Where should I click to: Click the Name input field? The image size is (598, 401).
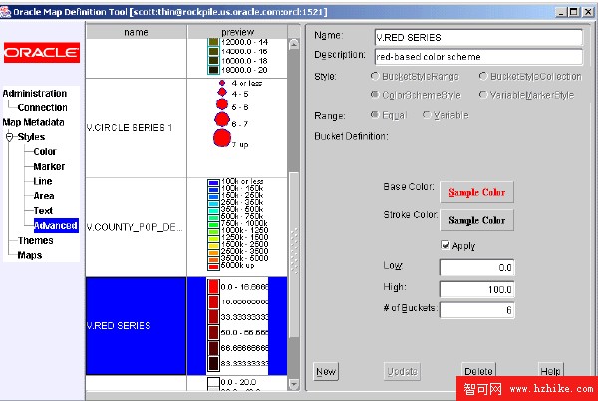point(478,38)
